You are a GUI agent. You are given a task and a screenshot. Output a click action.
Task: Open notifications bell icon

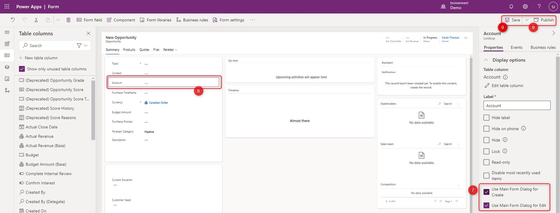(511, 7)
